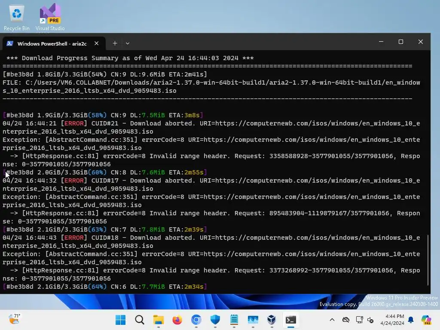Image resolution: width=440 pixels, height=330 pixels.
Task: Show hidden system tray icons
Action: tap(332, 320)
